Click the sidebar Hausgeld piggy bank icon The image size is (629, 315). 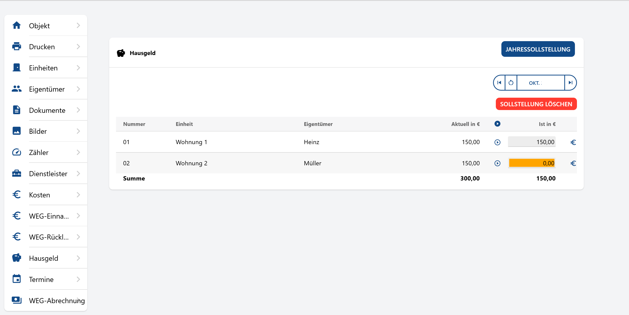pyautogui.click(x=17, y=258)
